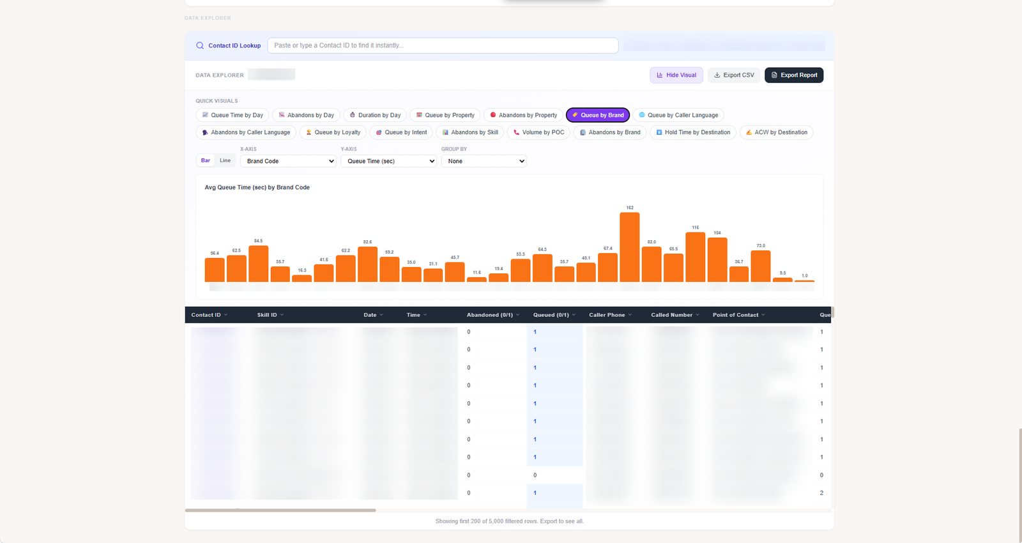Screen dimensions: 1022x543
Task: Click the horizontal table scrollbar
Action: [280, 510]
